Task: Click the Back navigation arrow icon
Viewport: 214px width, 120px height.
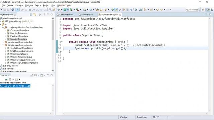Action: [x=162, y=10]
